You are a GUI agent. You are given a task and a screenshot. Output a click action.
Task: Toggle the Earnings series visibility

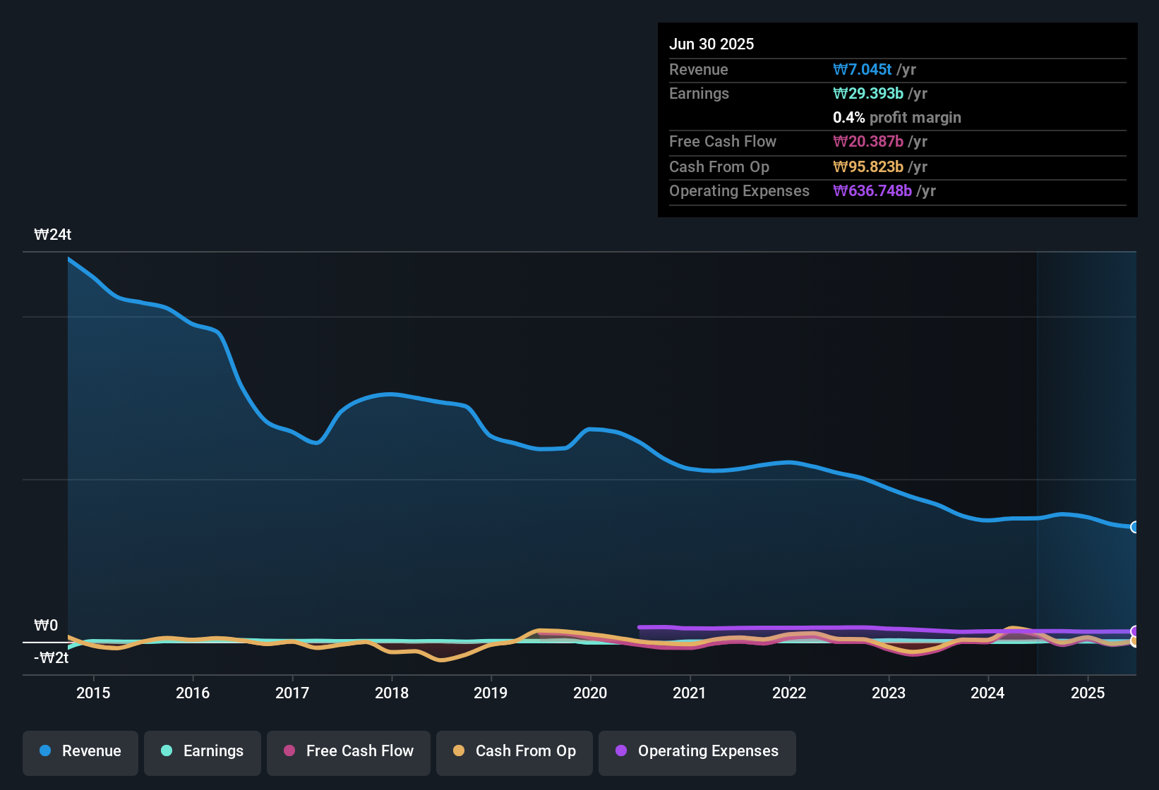(x=202, y=751)
